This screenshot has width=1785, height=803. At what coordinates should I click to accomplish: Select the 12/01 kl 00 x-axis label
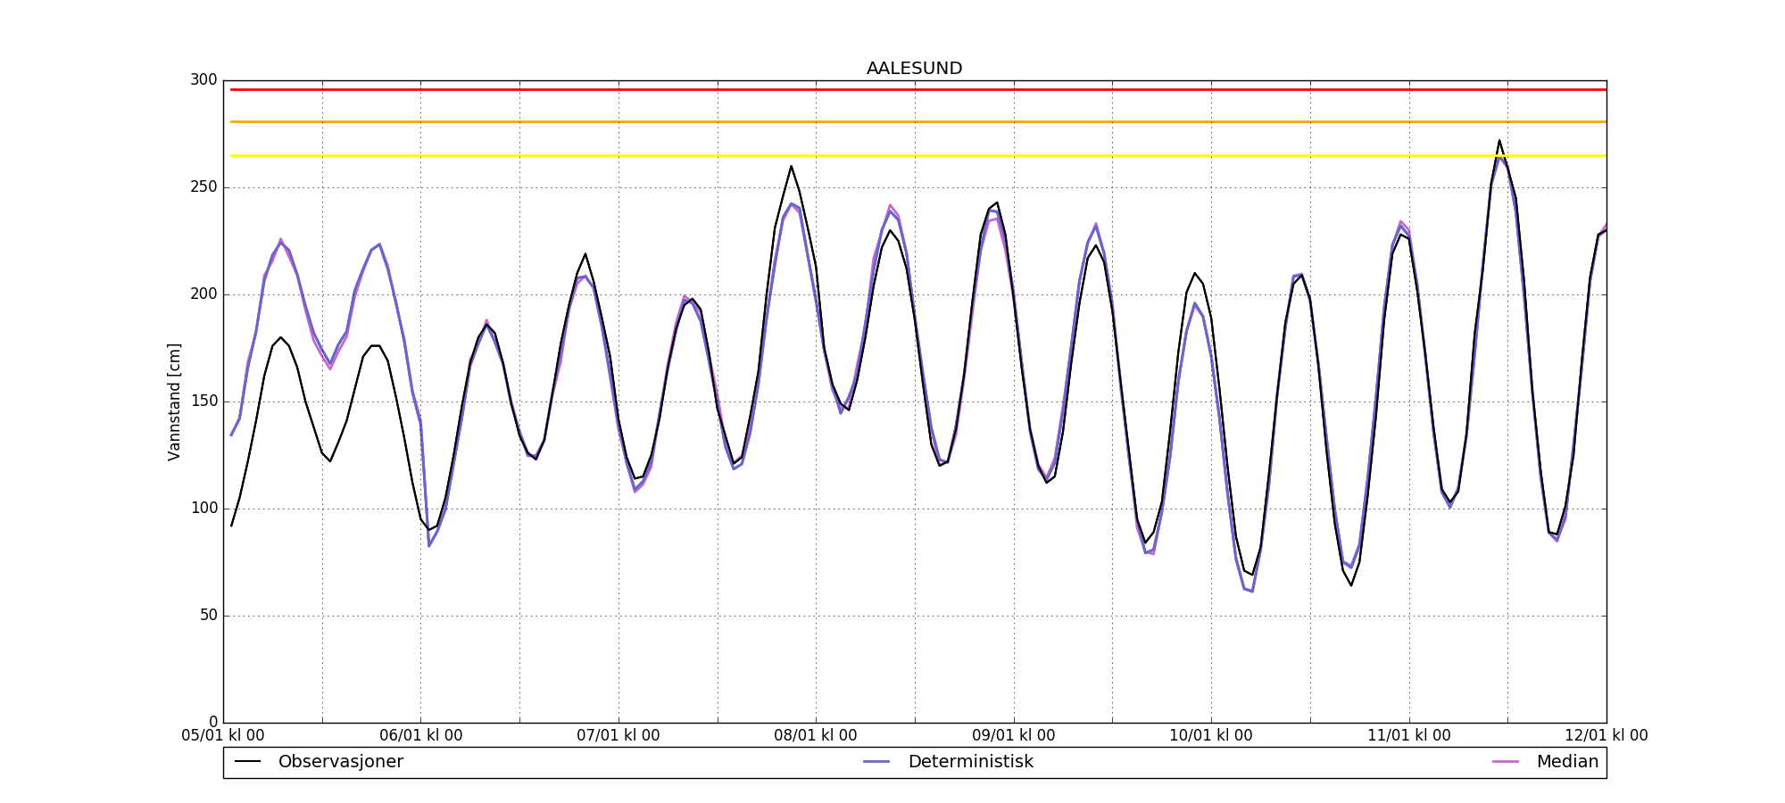1606,736
